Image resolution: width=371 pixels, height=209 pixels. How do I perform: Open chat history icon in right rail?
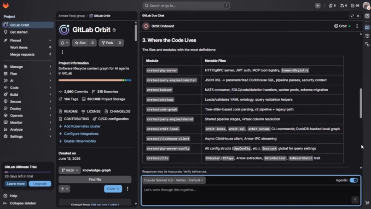[367, 36]
